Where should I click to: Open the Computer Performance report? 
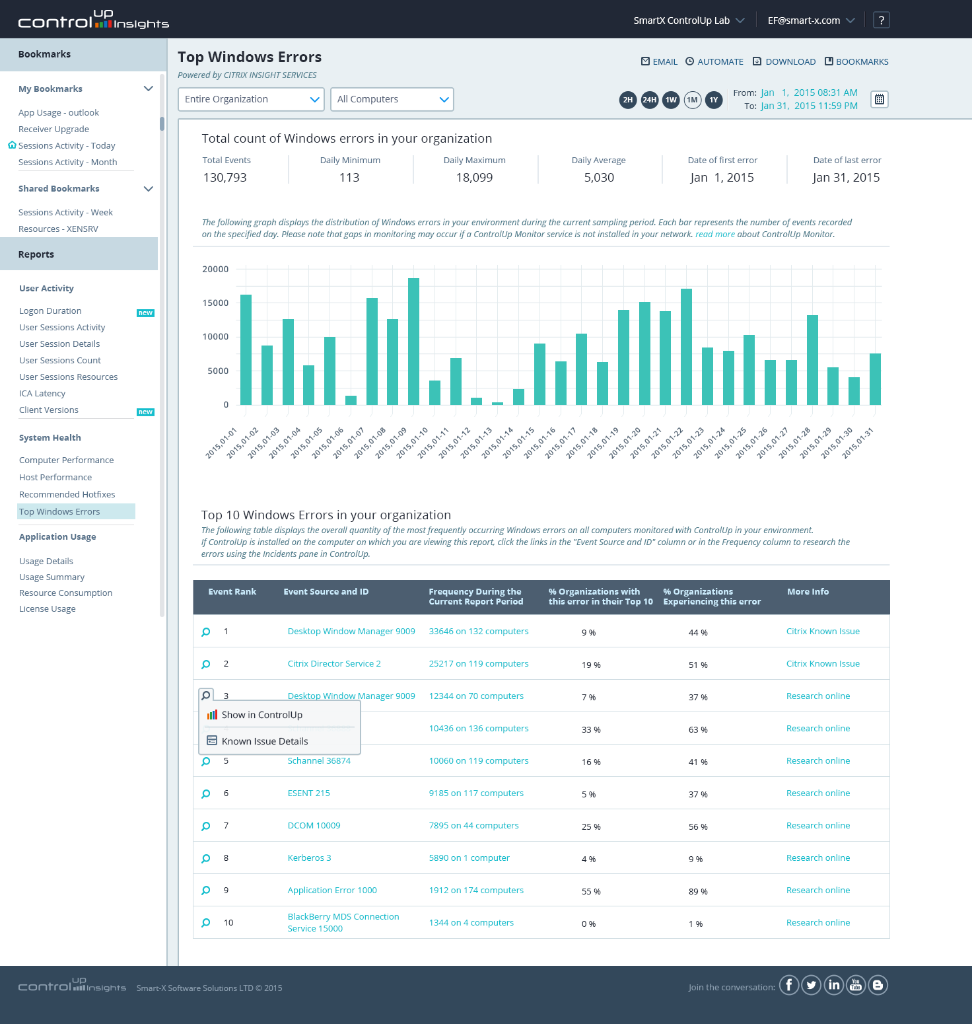click(x=66, y=460)
